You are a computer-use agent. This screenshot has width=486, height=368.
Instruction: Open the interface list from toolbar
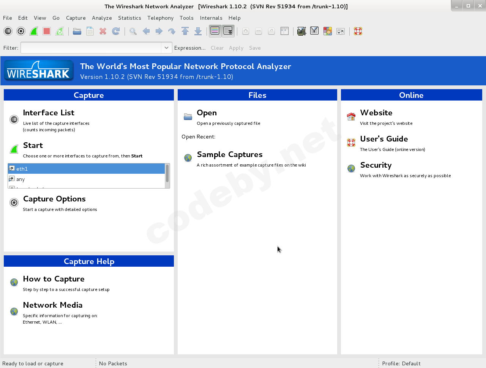(8, 31)
